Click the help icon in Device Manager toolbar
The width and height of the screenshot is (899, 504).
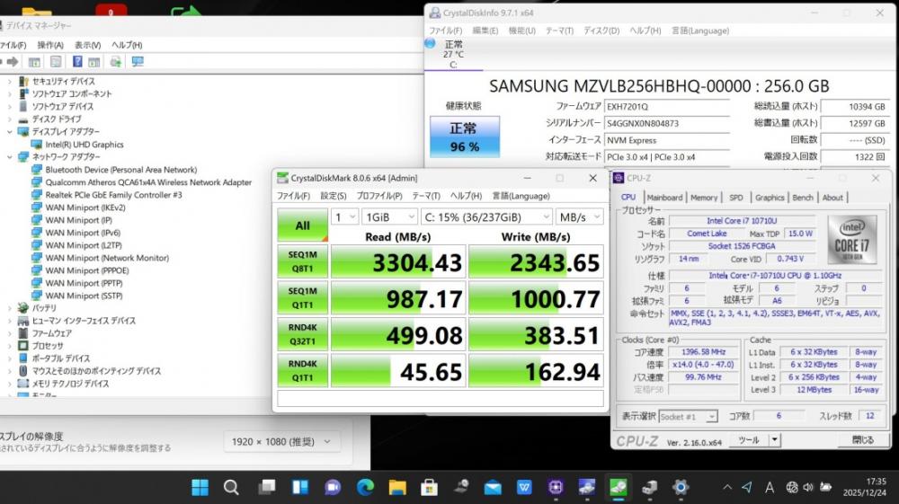76,62
